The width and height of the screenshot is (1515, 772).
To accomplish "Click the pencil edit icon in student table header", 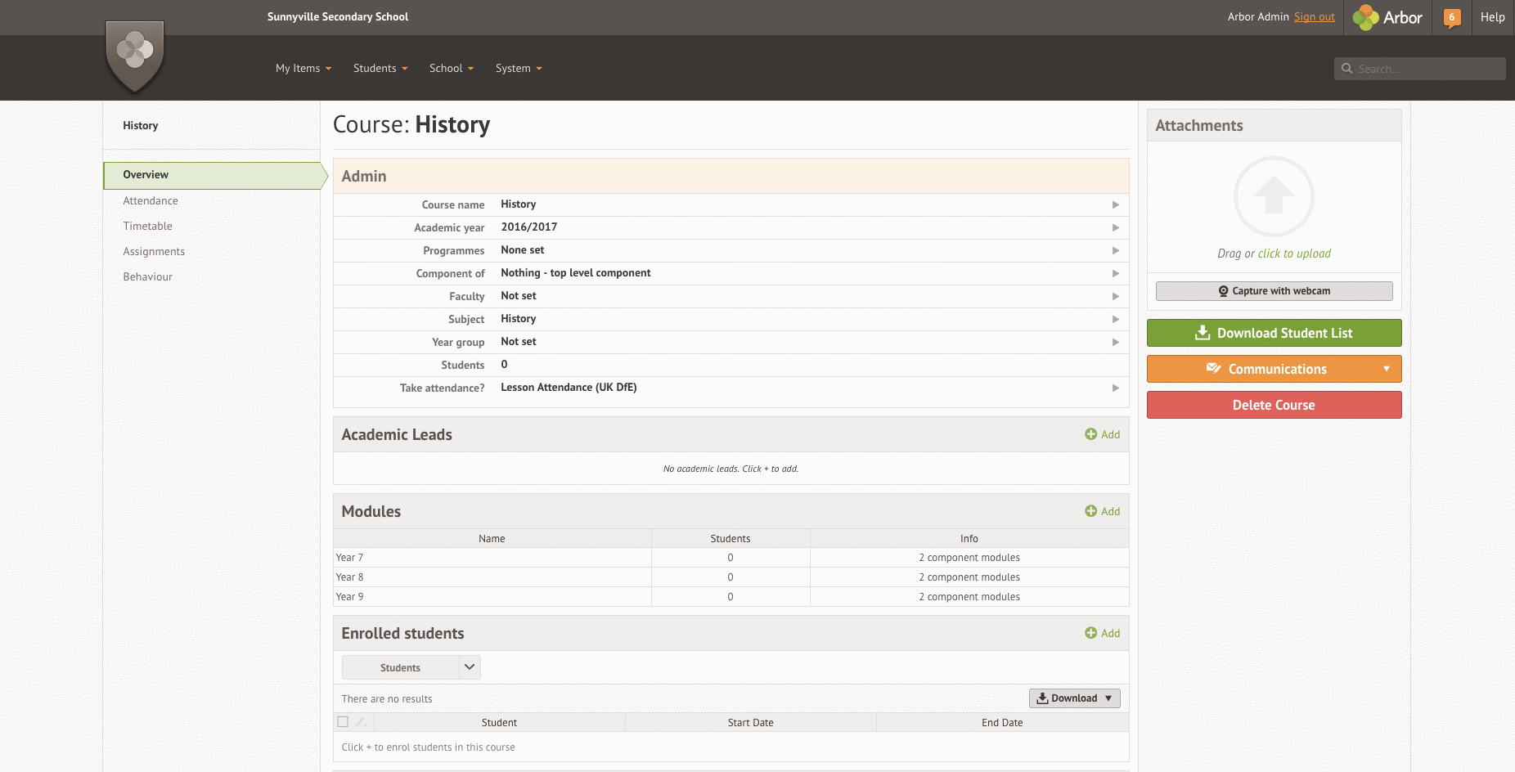I will [361, 722].
